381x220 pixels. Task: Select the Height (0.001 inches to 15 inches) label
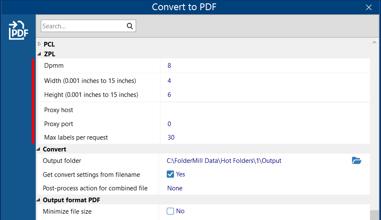(91, 95)
